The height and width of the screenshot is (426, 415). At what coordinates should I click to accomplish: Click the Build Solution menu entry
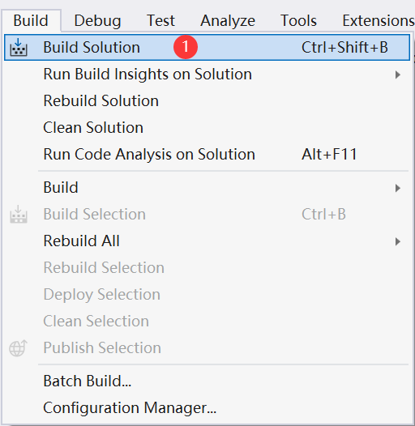(207, 47)
